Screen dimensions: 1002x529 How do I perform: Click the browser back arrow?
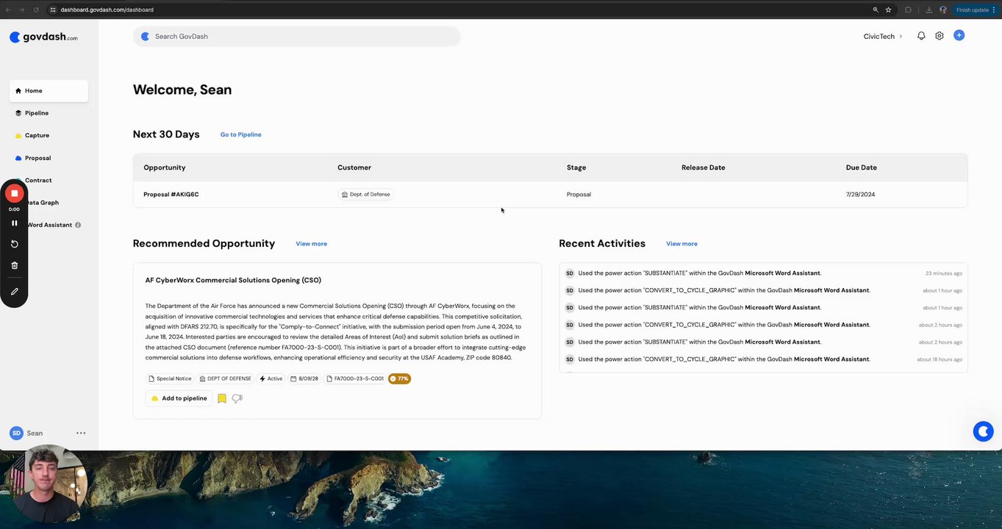click(x=8, y=10)
